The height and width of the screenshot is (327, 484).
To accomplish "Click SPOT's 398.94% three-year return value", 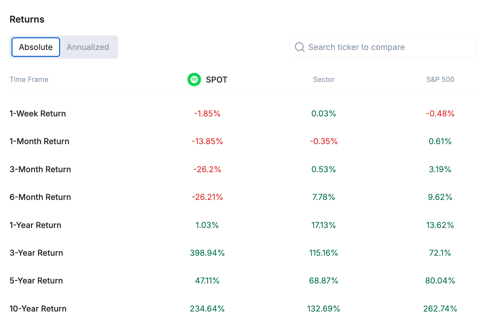I will click(x=207, y=253).
